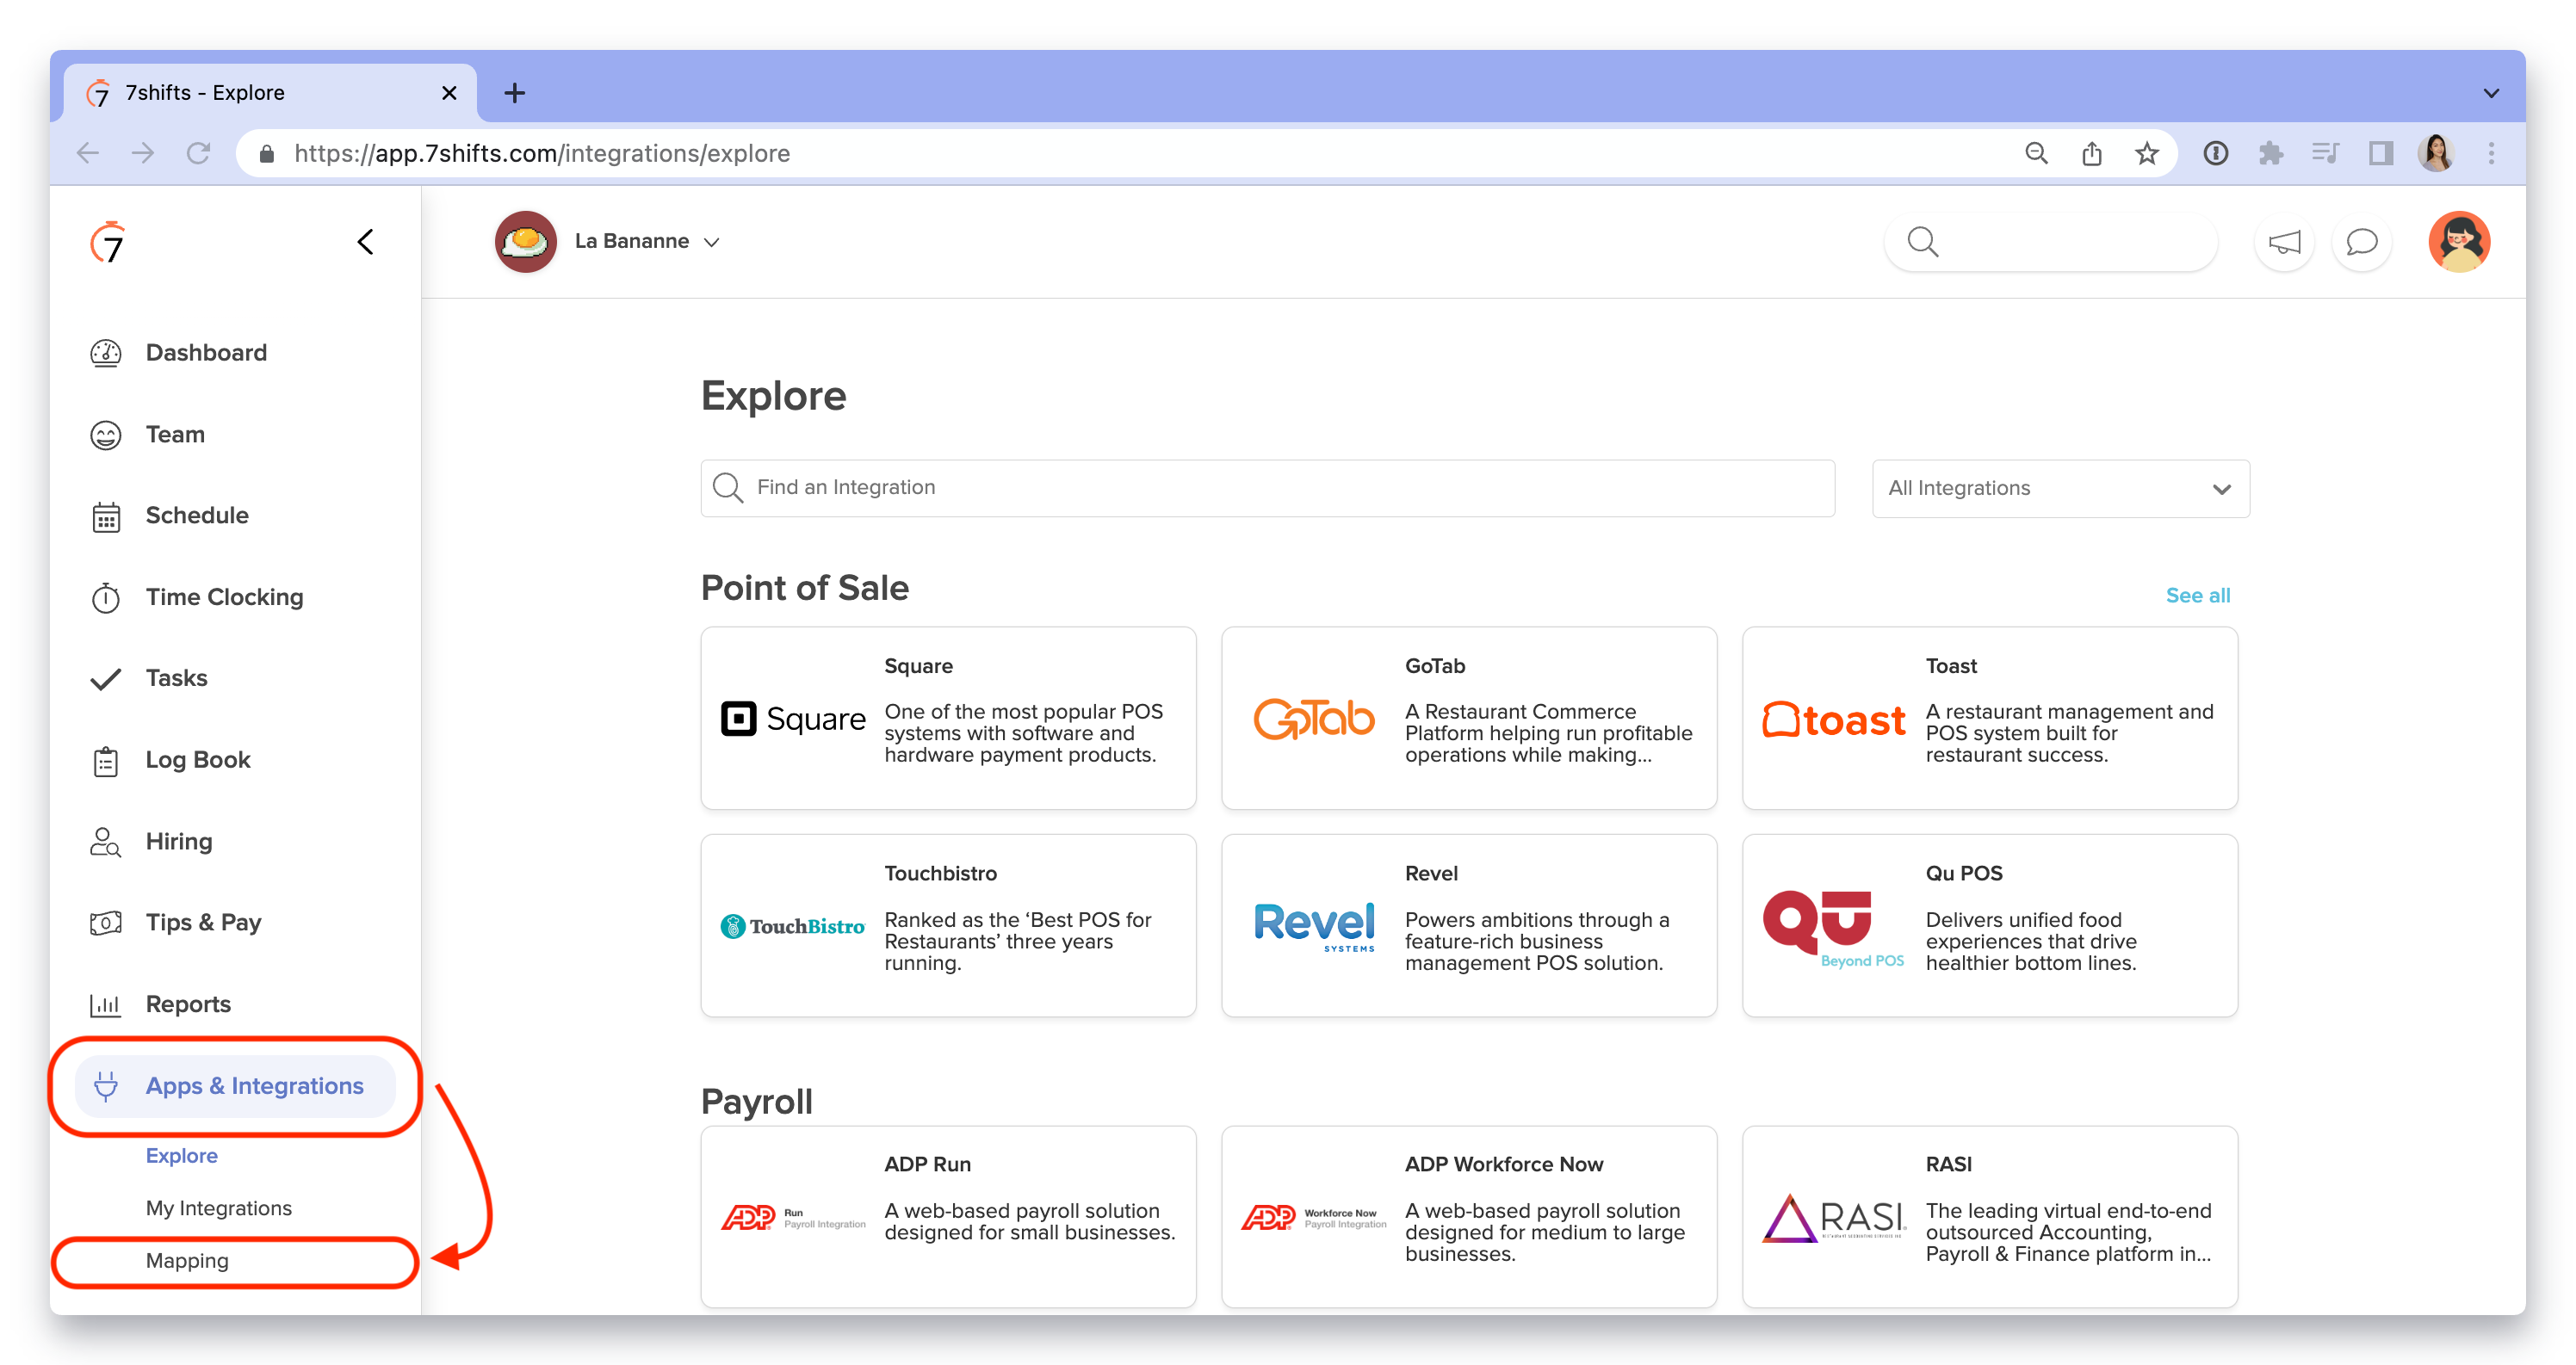
Task: Open Tips & Pay money icon
Action: (x=106, y=922)
